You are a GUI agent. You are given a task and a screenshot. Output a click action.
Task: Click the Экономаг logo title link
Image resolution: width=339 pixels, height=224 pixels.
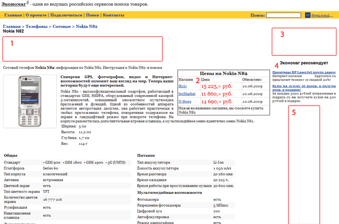pyautogui.click(x=14, y=4)
